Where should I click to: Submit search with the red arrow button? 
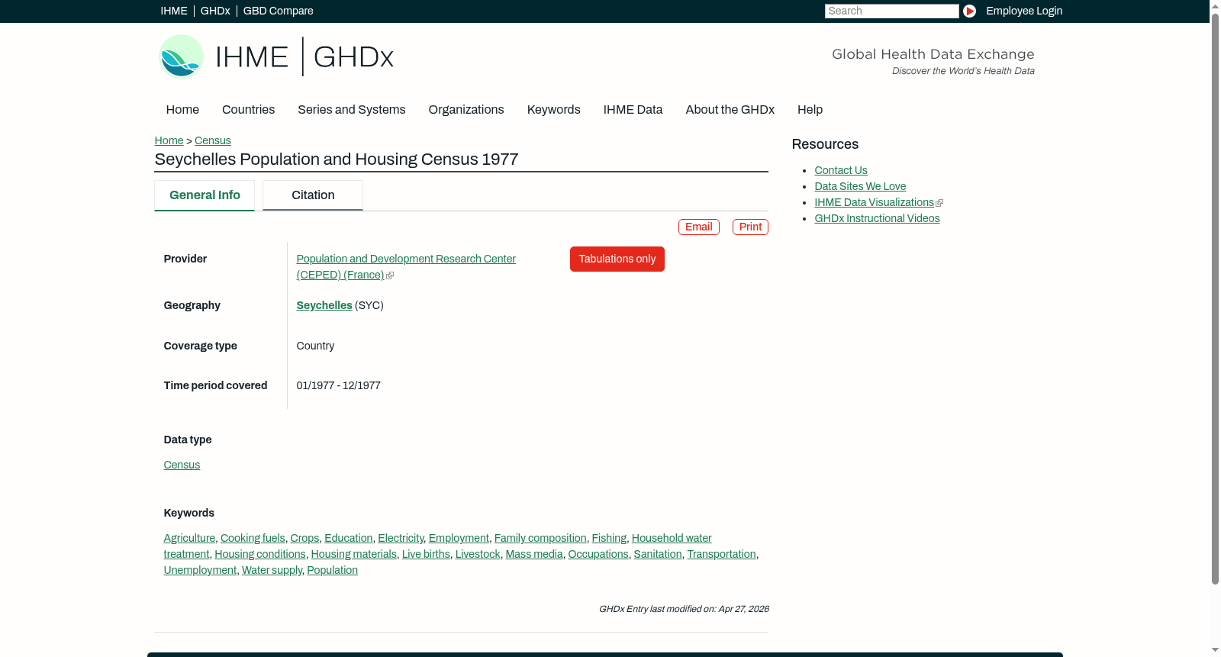click(969, 11)
